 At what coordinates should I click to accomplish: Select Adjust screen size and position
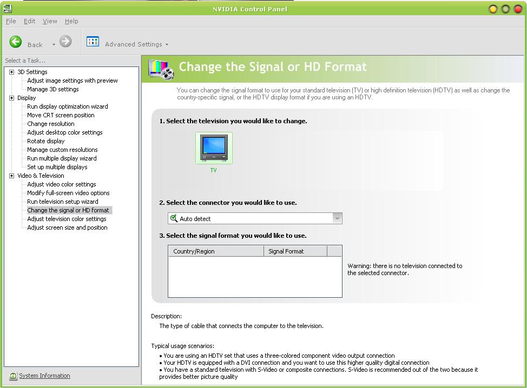click(67, 228)
